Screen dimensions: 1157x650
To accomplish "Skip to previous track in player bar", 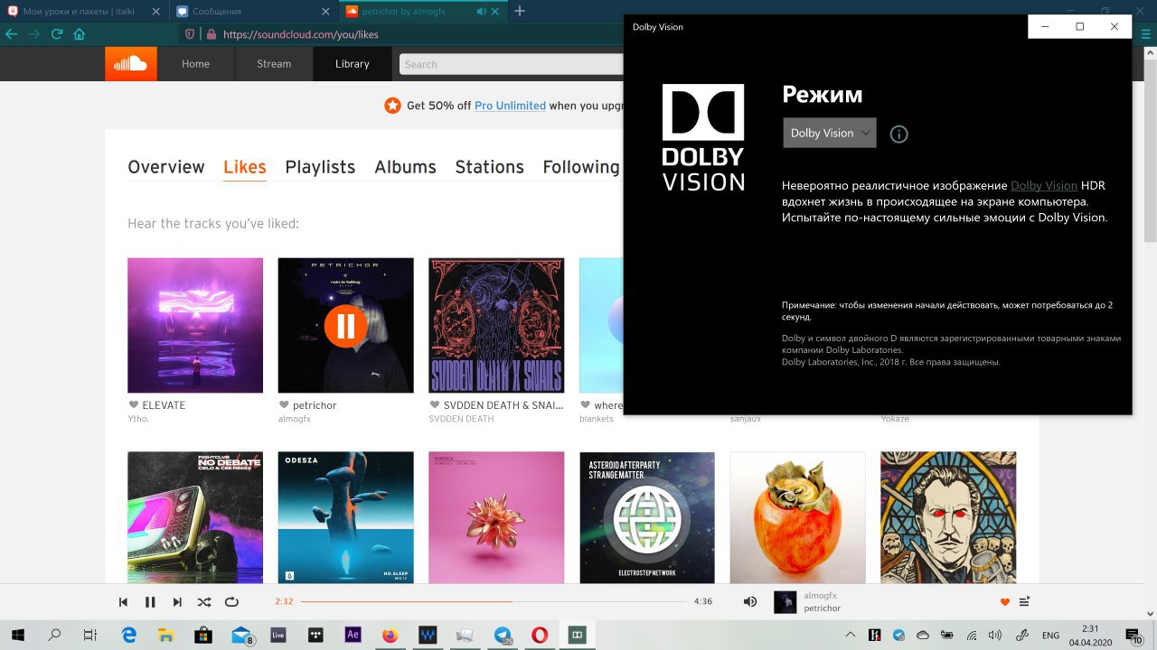I will click(x=123, y=602).
